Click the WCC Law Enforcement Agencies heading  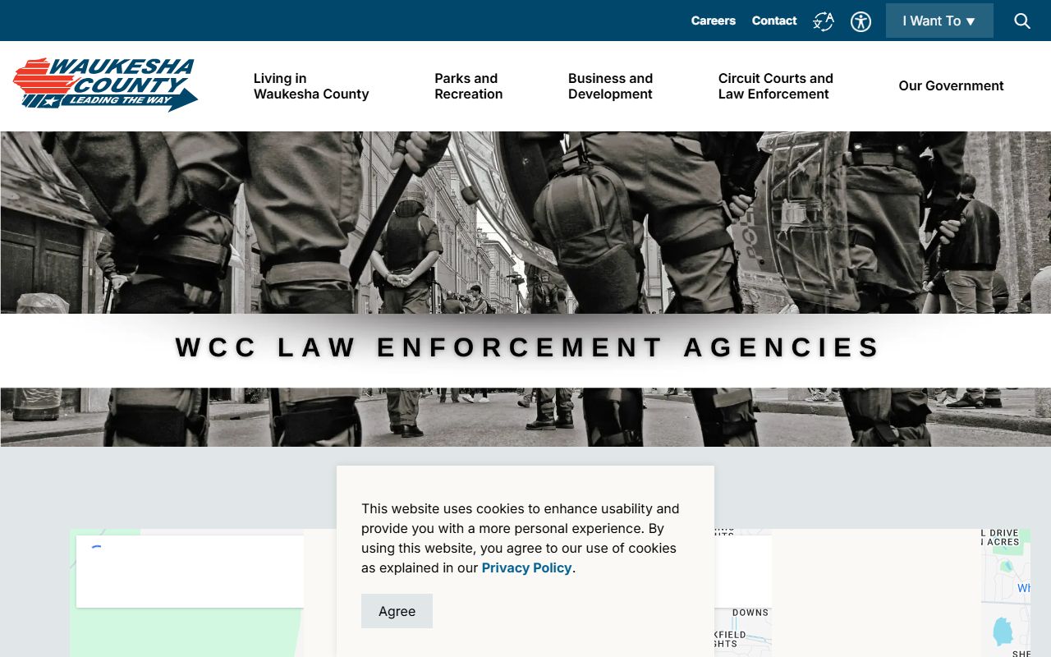(527, 347)
